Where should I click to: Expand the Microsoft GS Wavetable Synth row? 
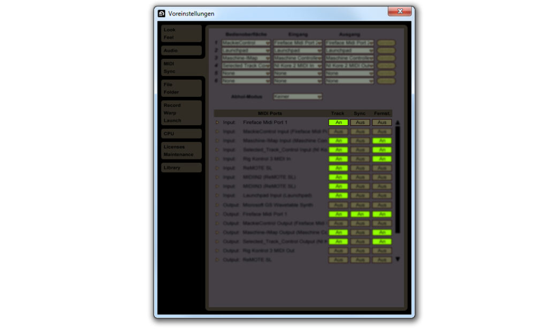coord(217,205)
